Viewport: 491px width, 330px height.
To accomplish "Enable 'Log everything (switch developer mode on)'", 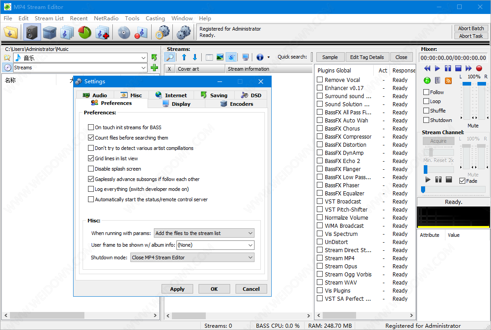I will tap(91, 189).
